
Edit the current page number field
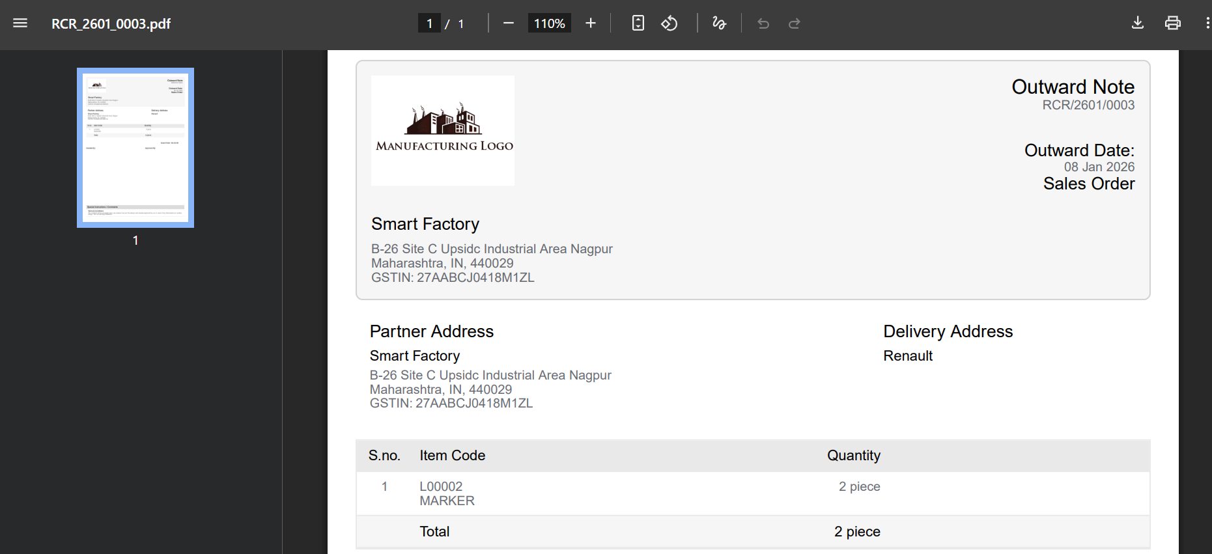tap(429, 23)
